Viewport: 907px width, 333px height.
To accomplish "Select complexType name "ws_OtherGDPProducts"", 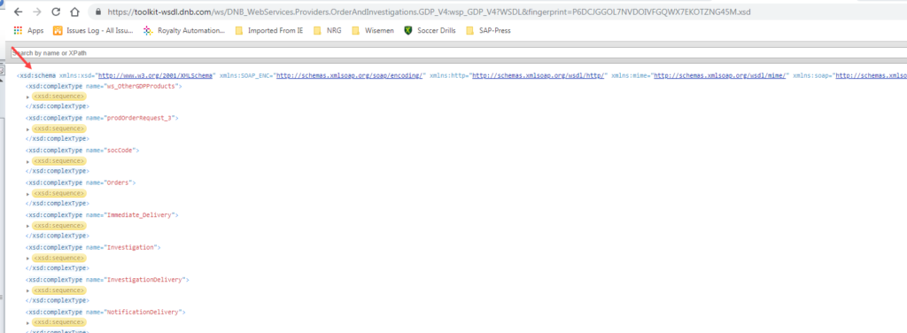I will 141,86.
